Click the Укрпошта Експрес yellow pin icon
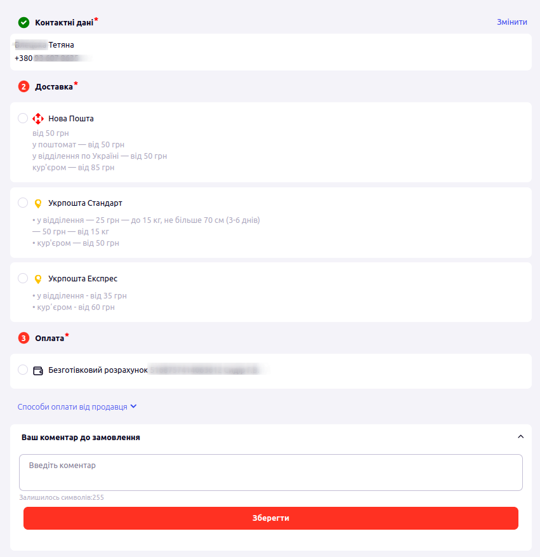The height and width of the screenshot is (557, 540). [38, 279]
